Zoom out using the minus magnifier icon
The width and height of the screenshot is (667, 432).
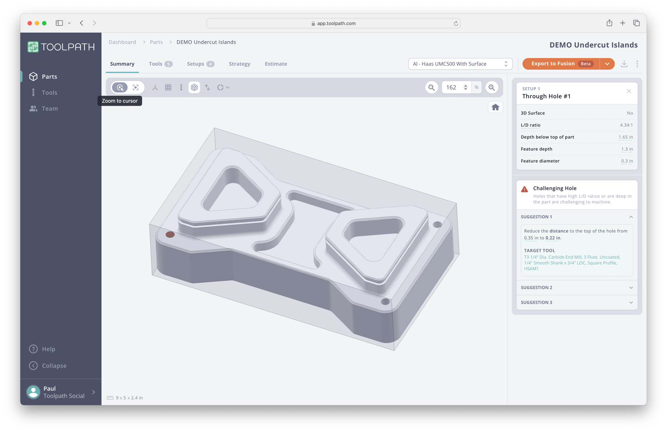pyautogui.click(x=431, y=87)
